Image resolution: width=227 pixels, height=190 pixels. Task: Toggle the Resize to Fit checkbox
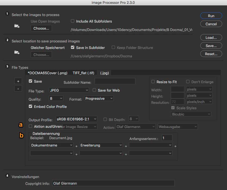(153, 82)
